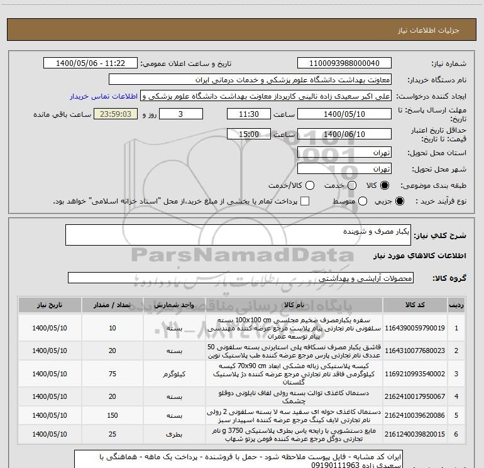Select product code 2162410017950067

tap(415, 396)
